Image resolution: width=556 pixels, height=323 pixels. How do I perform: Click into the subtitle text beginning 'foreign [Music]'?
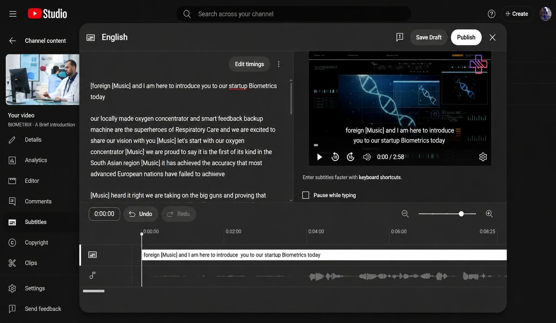(x=184, y=91)
